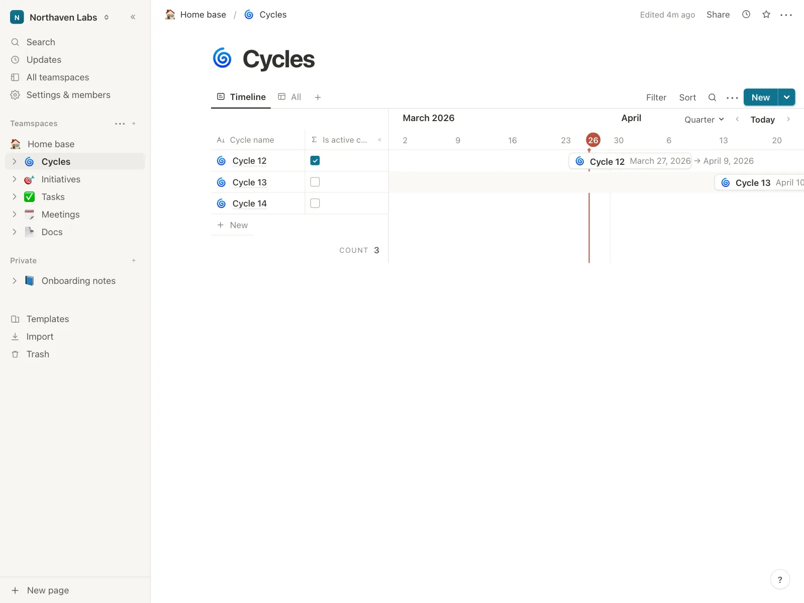
Task: Open database view options (three dots)
Action: pos(732,98)
